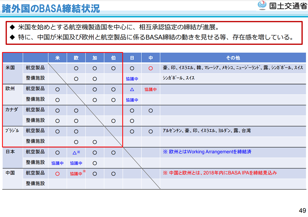
Task: Click the red circle in the 中国 航空製品 row
Action: pyautogui.click(x=57, y=174)
